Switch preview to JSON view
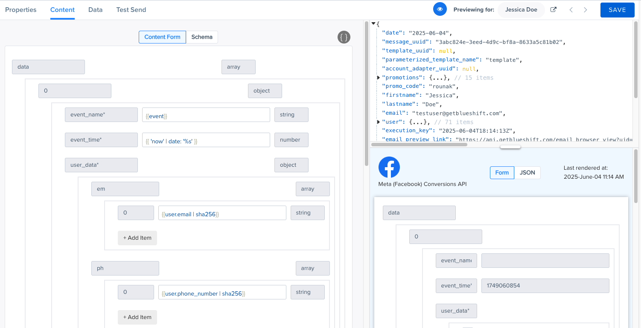The image size is (641, 328). click(x=527, y=173)
